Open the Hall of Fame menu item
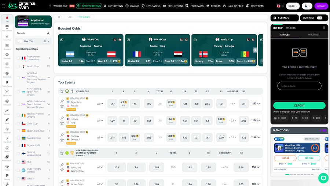Screen dimensions: 330x186 coord(233,6)
